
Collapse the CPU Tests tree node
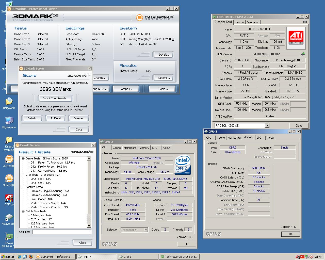click(x=23, y=175)
